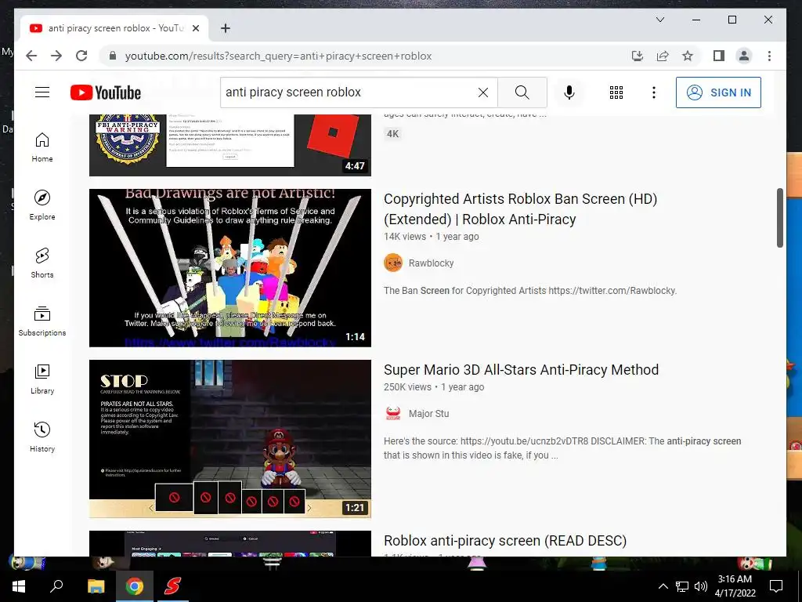Click the magnifier search button
The height and width of the screenshot is (602, 802).
522,92
